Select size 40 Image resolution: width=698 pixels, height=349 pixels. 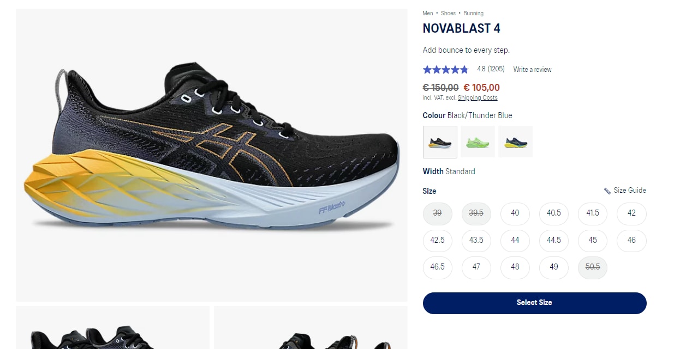pyautogui.click(x=515, y=213)
